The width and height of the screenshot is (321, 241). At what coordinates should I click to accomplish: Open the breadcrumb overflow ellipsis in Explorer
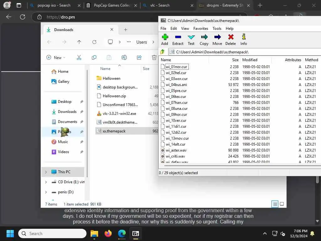129,42
